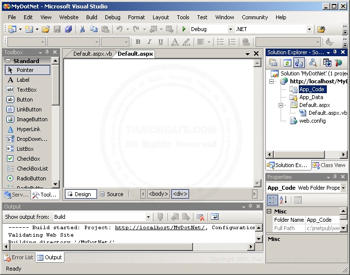Toggle Word Wrap in Output panel
This screenshot has width=350, height=275.
(x=215, y=217)
